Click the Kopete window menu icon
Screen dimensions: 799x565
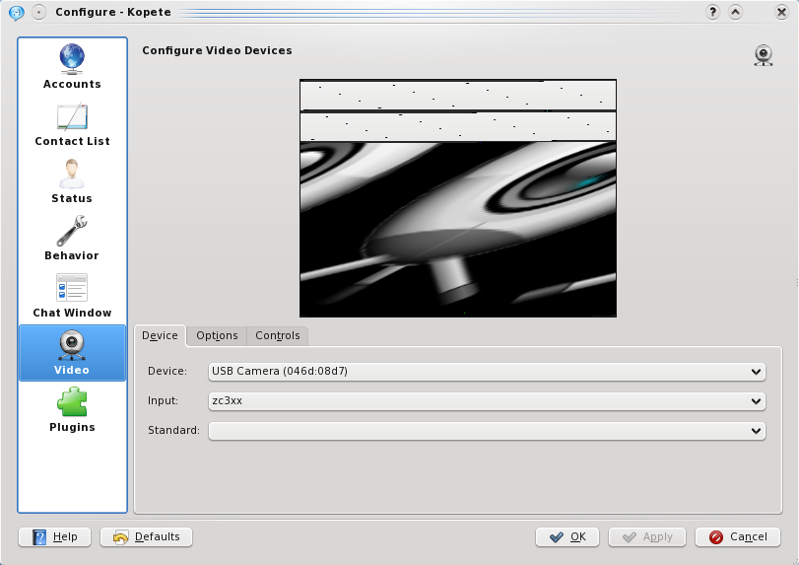(17, 12)
